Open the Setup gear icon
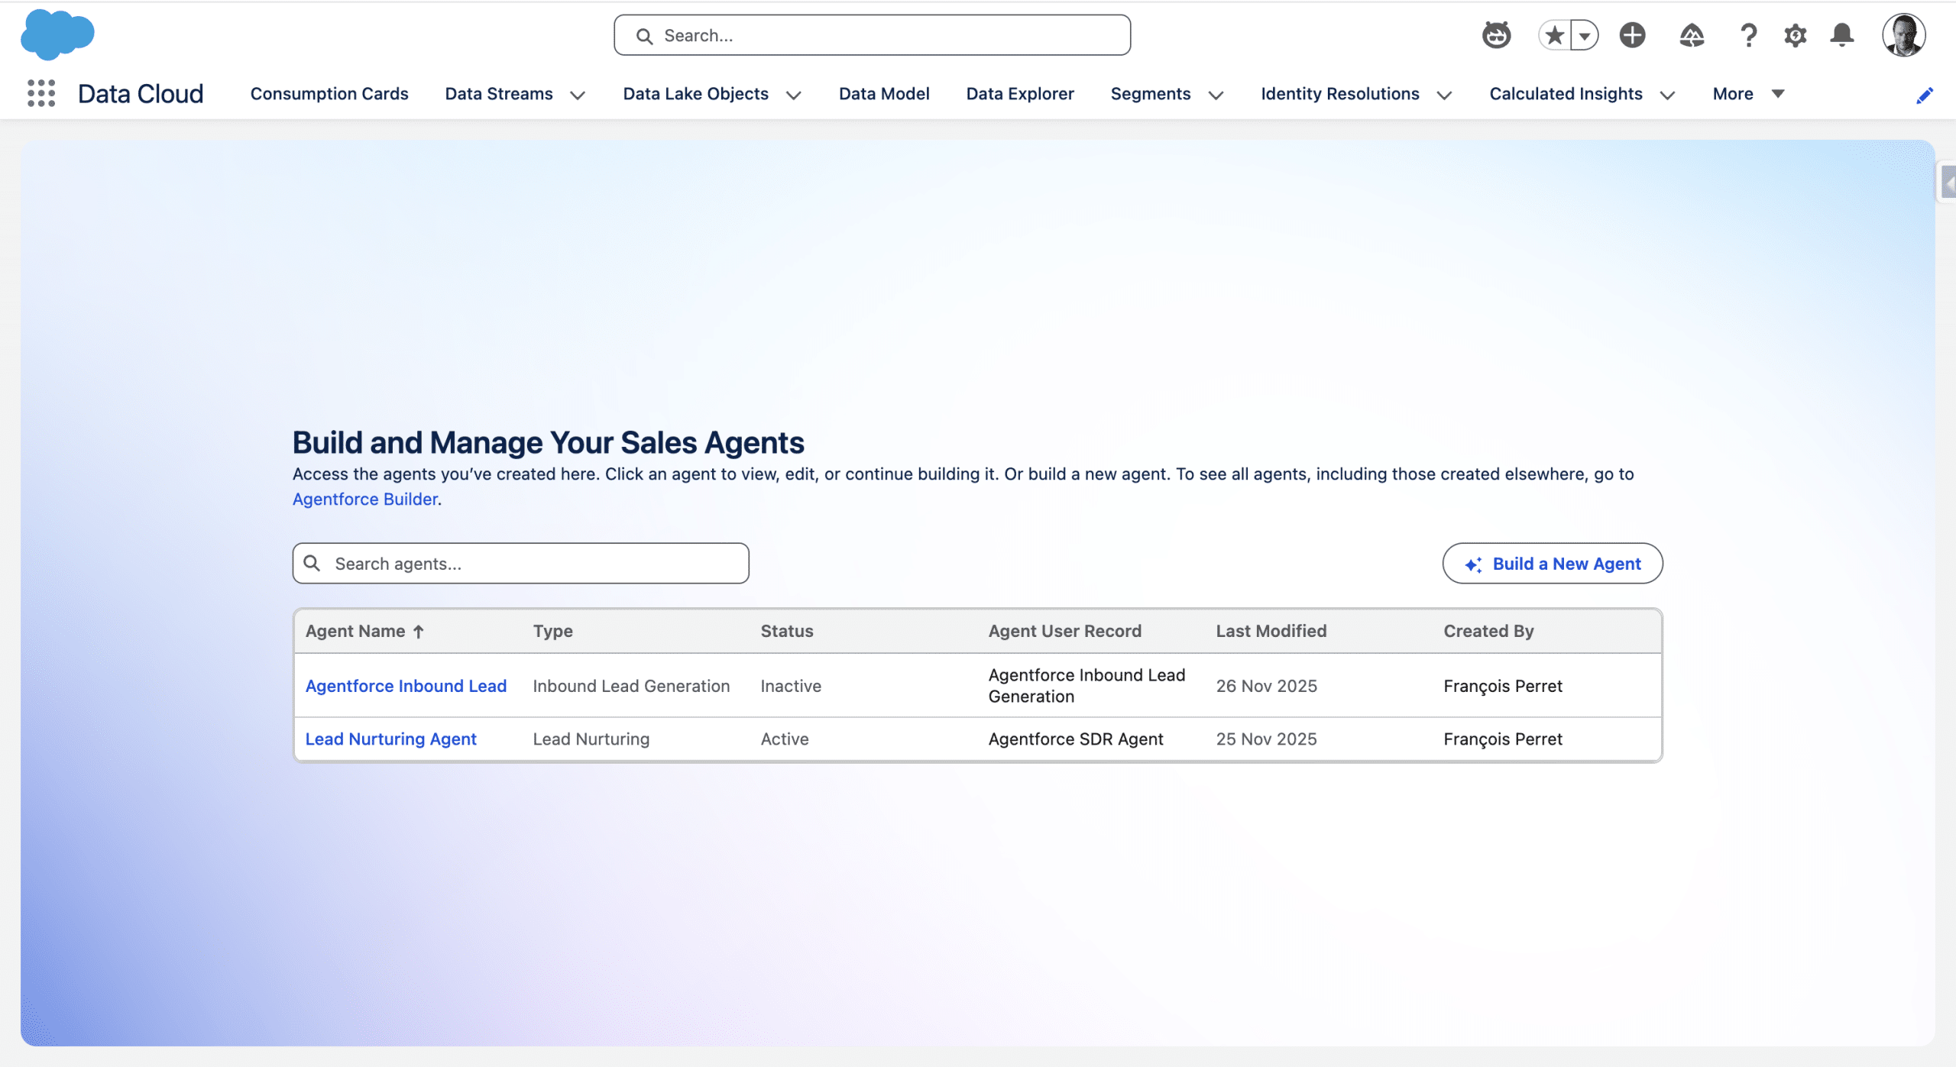 [1795, 35]
